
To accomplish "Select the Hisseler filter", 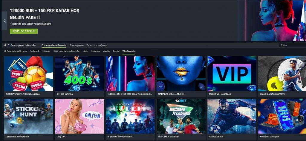I will click(x=46, y=51).
